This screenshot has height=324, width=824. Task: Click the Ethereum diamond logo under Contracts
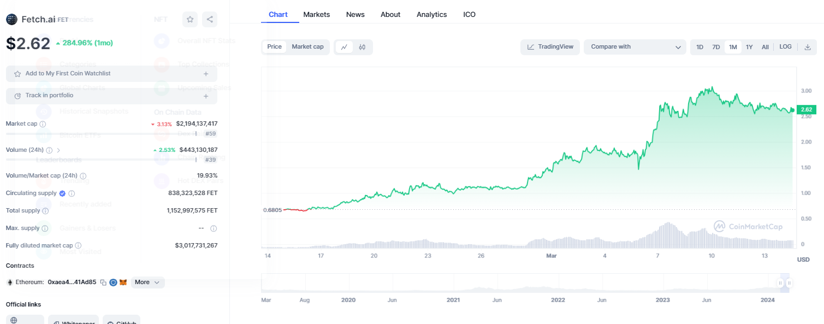(9, 282)
